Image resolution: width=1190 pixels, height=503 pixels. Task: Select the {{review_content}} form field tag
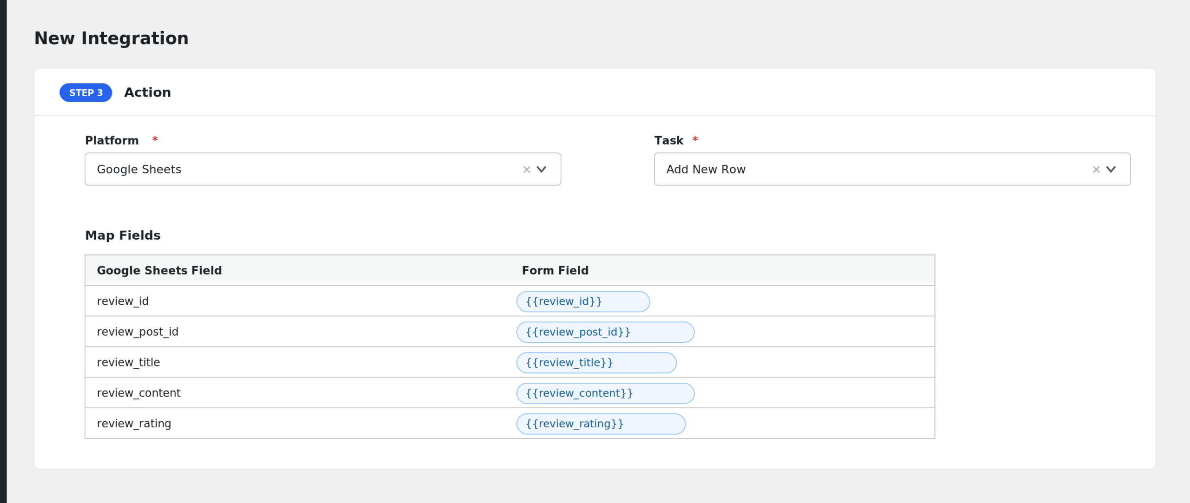(x=605, y=393)
